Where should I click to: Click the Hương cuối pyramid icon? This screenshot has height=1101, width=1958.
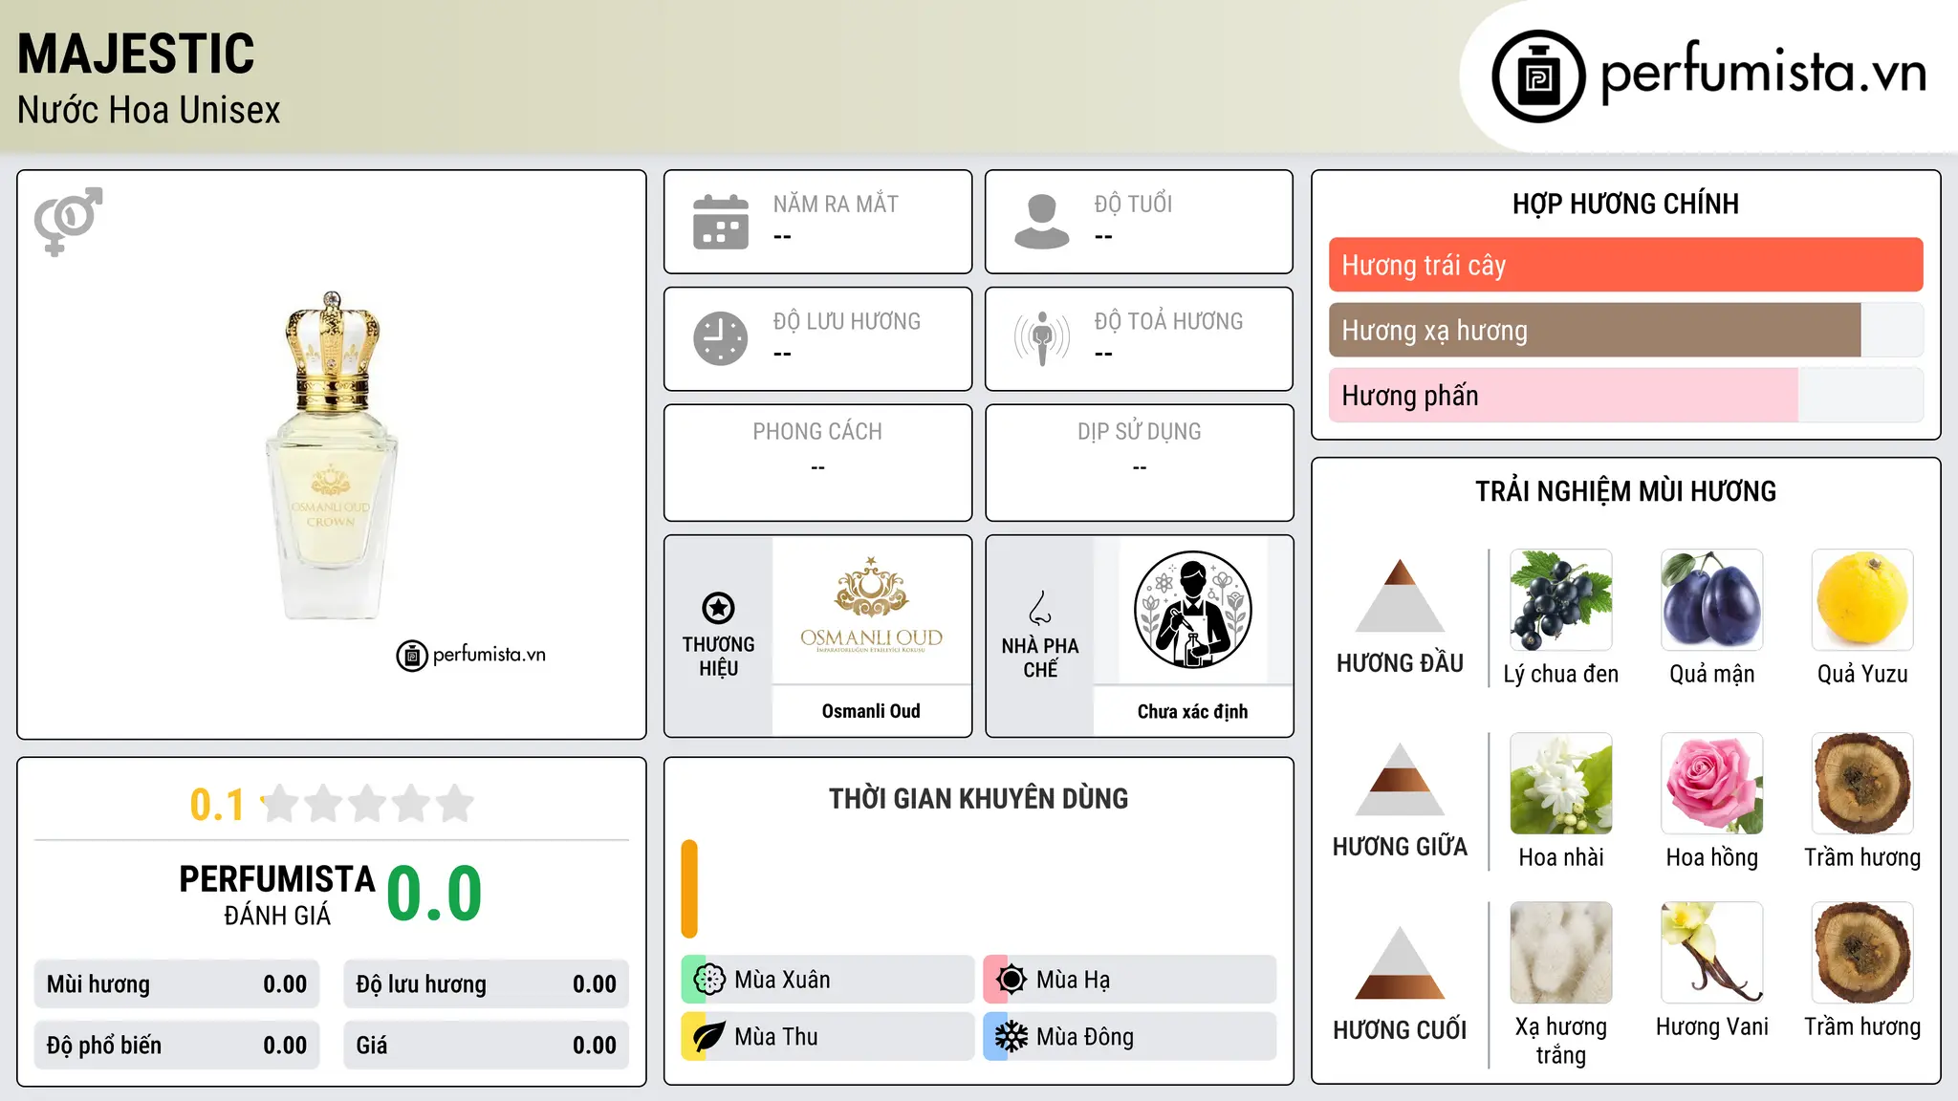point(1400,962)
